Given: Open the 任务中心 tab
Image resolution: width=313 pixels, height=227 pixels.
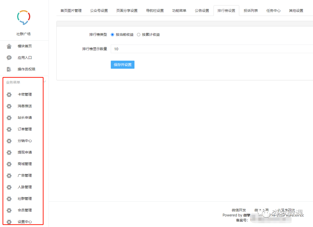Looking at the screenshot, I should (x=273, y=10).
